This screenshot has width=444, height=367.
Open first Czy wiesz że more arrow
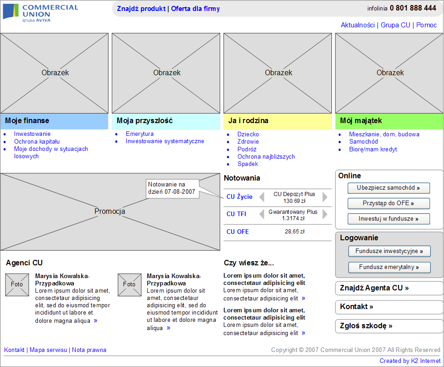(304, 299)
